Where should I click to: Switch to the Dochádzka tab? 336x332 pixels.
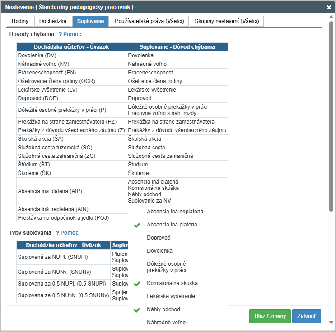coord(53,21)
